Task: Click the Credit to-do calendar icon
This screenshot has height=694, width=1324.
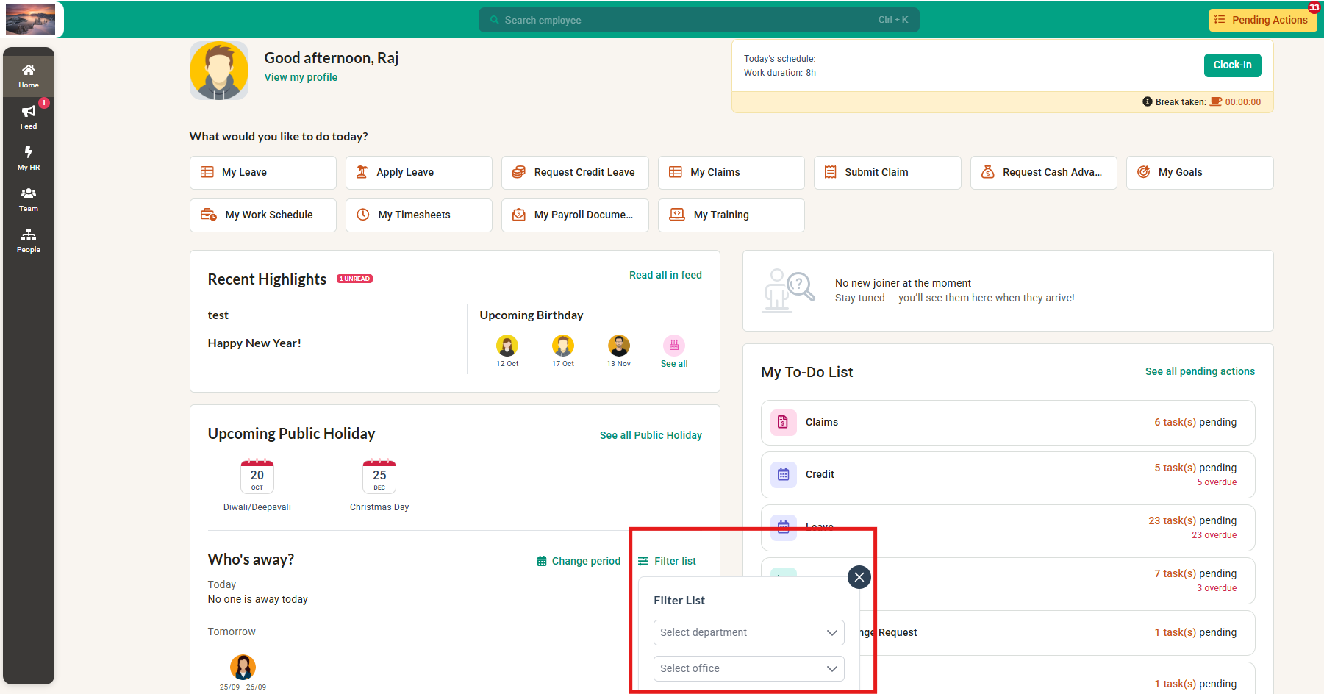Action: pos(783,474)
